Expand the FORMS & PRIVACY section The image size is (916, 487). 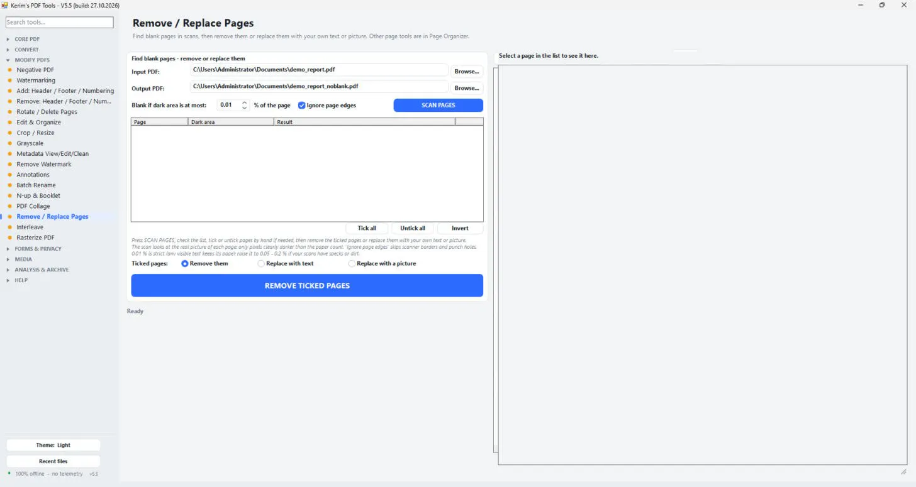click(x=38, y=249)
